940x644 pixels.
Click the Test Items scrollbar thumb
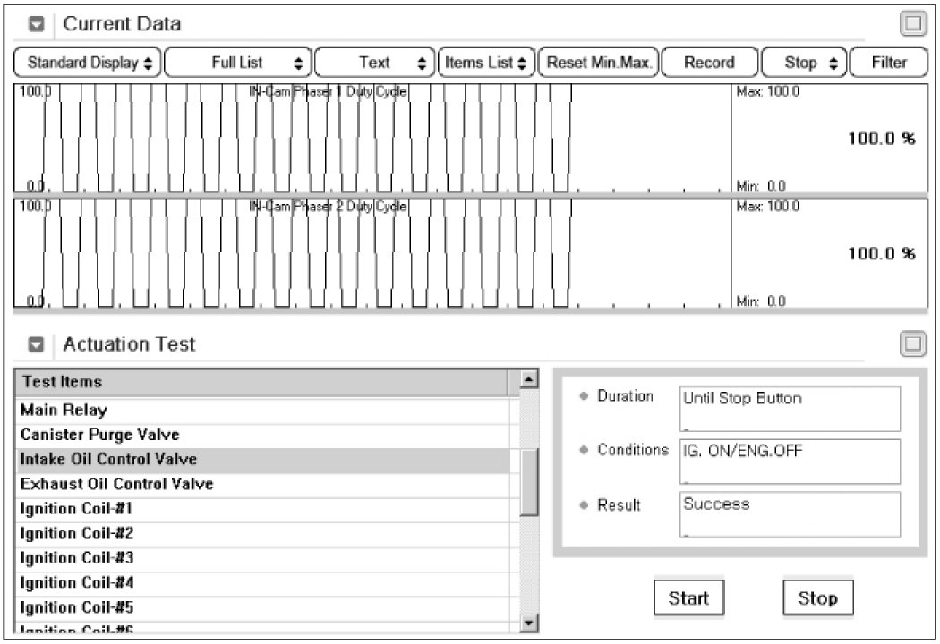[530, 481]
